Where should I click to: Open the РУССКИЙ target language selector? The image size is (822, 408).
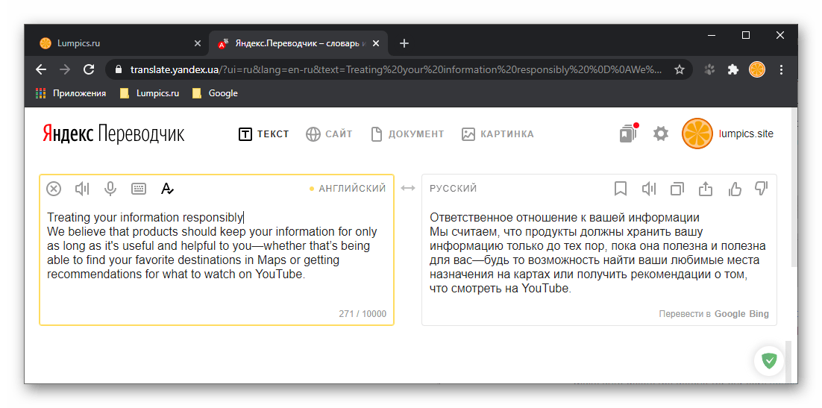coord(454,188)
